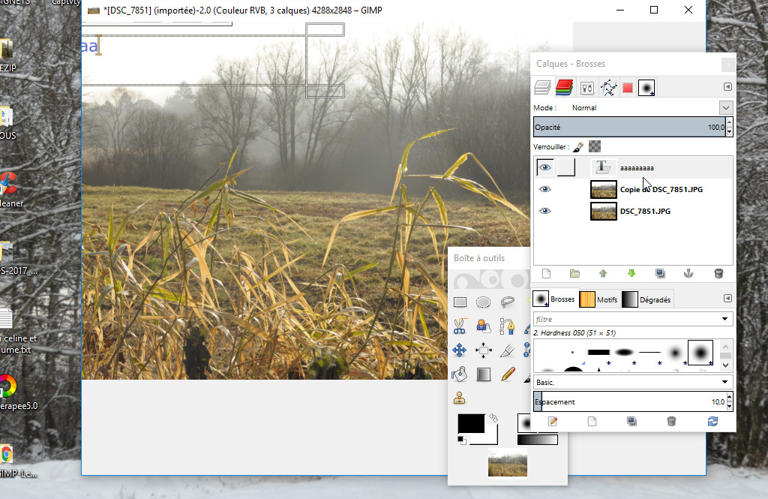
Task: Adjust the Espacement slider
Action: tap(629, 401)
